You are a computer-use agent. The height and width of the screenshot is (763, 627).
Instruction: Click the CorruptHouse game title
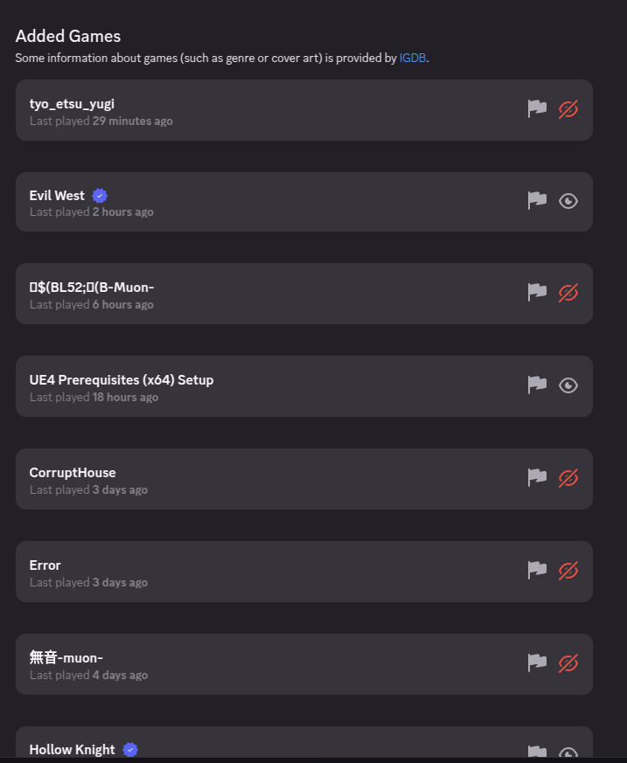pyautogui.click(x=73, y=473)
